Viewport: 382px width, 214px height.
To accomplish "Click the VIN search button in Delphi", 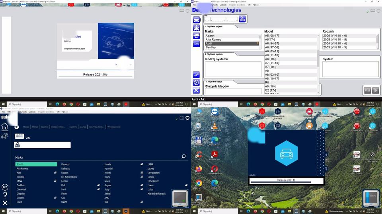I will (242, 19).
